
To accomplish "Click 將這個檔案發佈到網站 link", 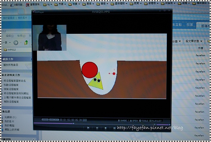I will pos(16,93).
